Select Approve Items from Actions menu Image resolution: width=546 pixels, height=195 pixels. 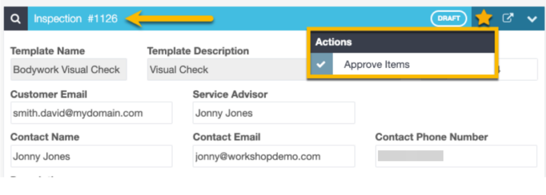[402, 64]
